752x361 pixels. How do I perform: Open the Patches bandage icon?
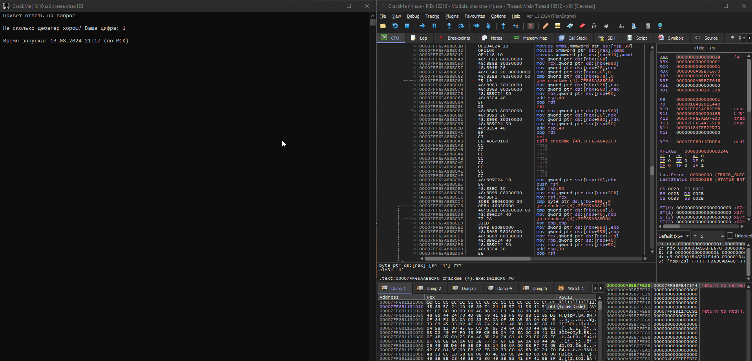pyautogui.click(x=546, y=26)
